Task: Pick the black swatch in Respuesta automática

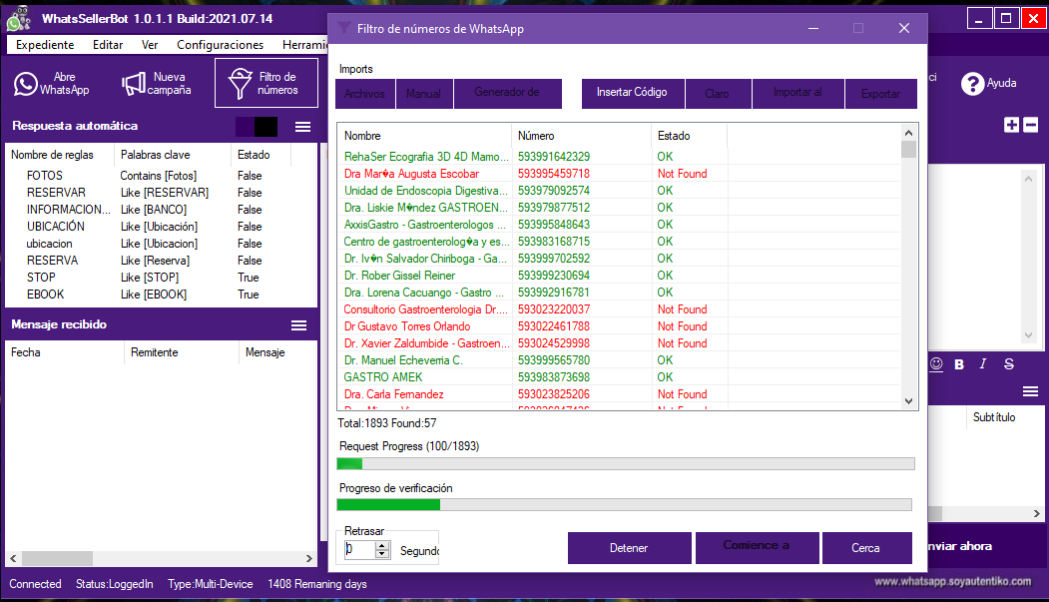Action: [265, 127]
